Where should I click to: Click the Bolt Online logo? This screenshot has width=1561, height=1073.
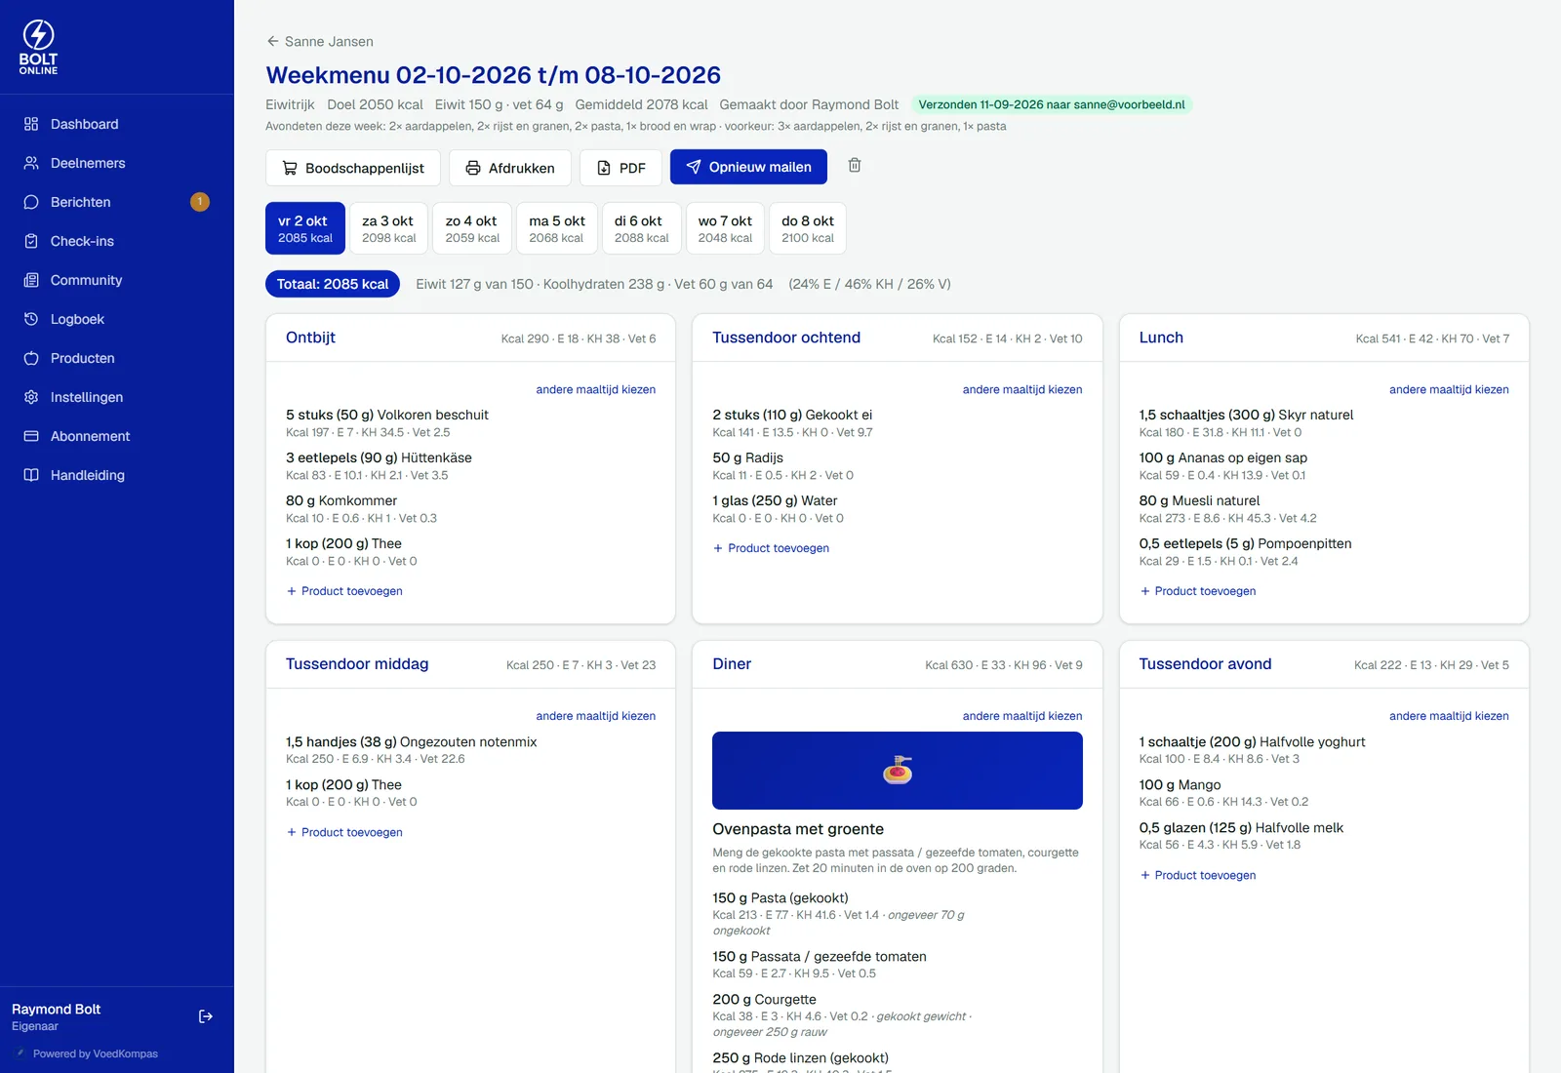point(39,47)
